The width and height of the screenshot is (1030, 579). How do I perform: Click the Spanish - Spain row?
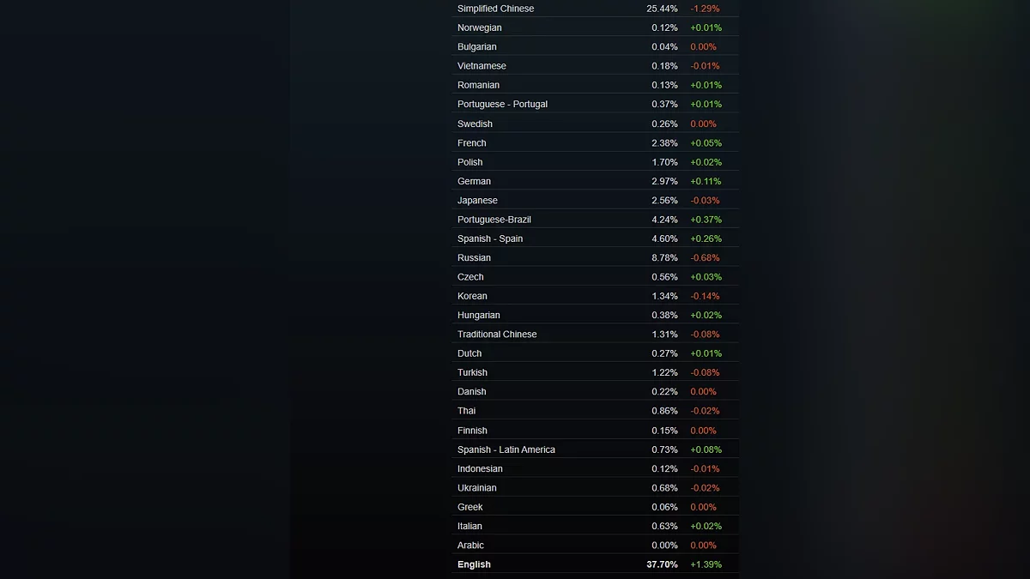489,238
